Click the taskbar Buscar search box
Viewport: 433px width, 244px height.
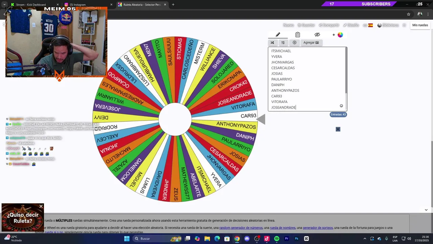pos(157,239)
